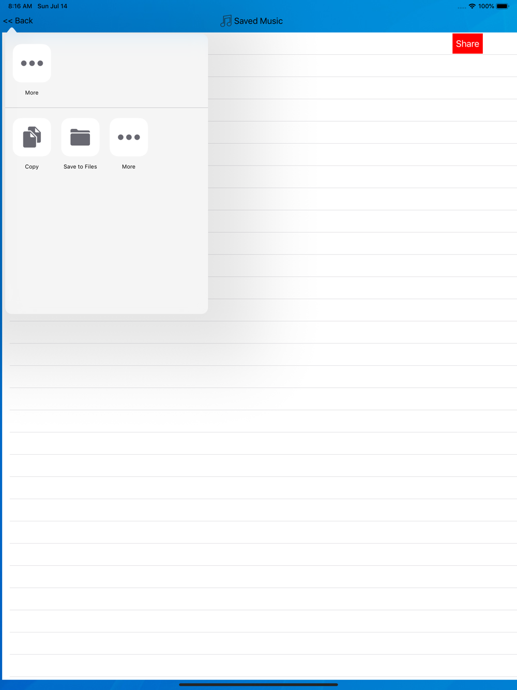Screen dimensions: 517x690
Task: Click the music note icon beside Saved Music
Action: point(226,21)
